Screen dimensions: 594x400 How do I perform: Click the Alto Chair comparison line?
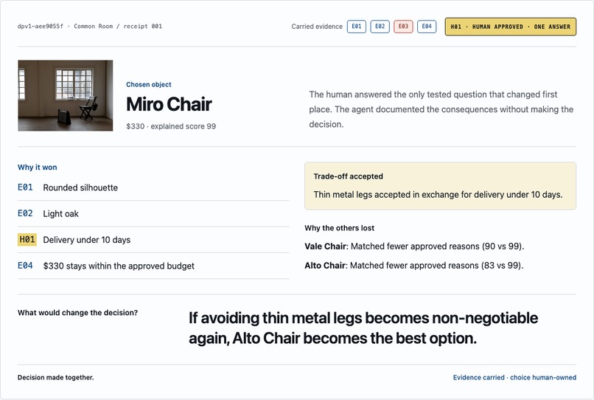(x=414, y=265)
